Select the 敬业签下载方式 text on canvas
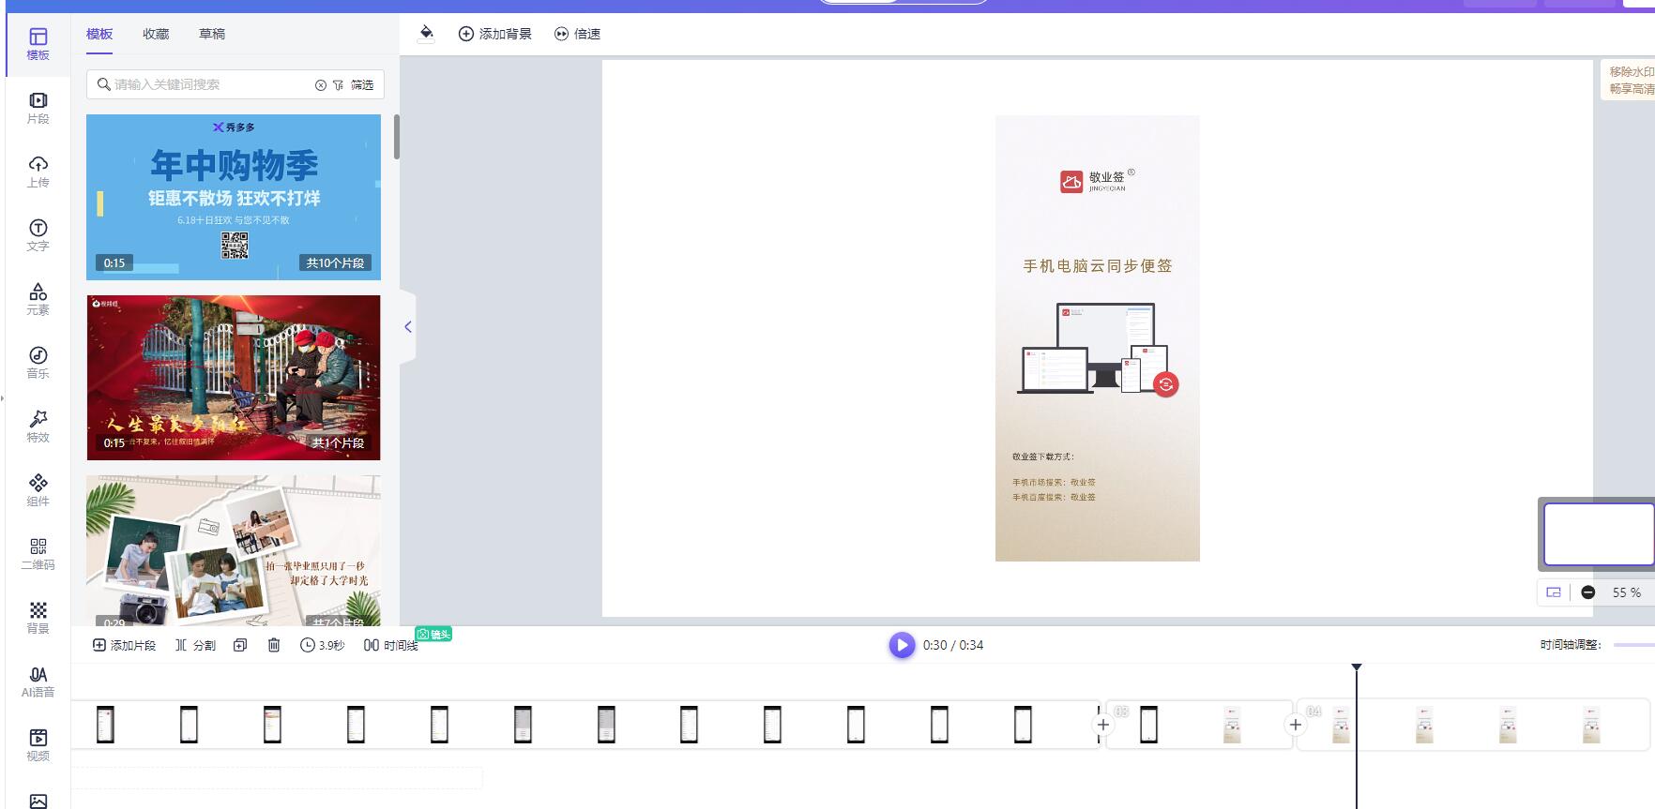The height and width of the screenshot is (809, 1655). pyautogui.click(x=1042, y=457)
